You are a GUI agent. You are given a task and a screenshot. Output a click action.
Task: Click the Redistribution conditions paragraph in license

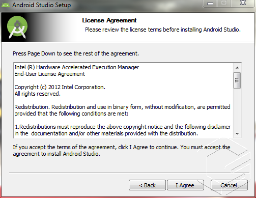tap(122, 110)
